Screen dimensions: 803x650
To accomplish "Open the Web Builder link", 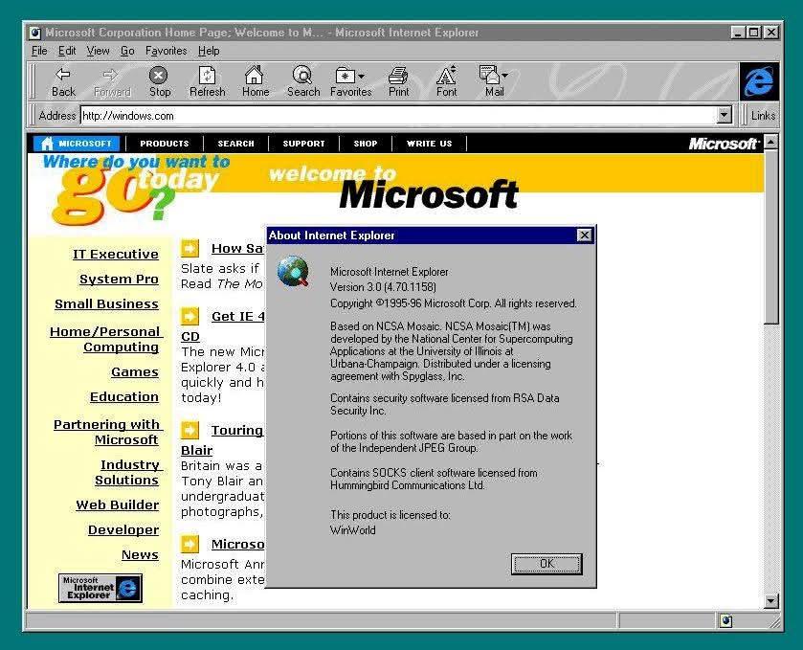I will (x=118, y=505).
